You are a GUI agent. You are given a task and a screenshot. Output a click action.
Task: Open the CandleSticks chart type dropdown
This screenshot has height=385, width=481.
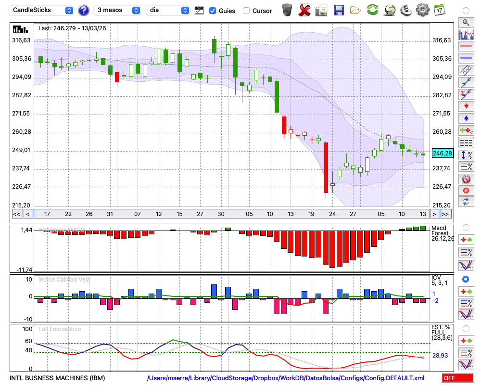(x=42, y=10)
